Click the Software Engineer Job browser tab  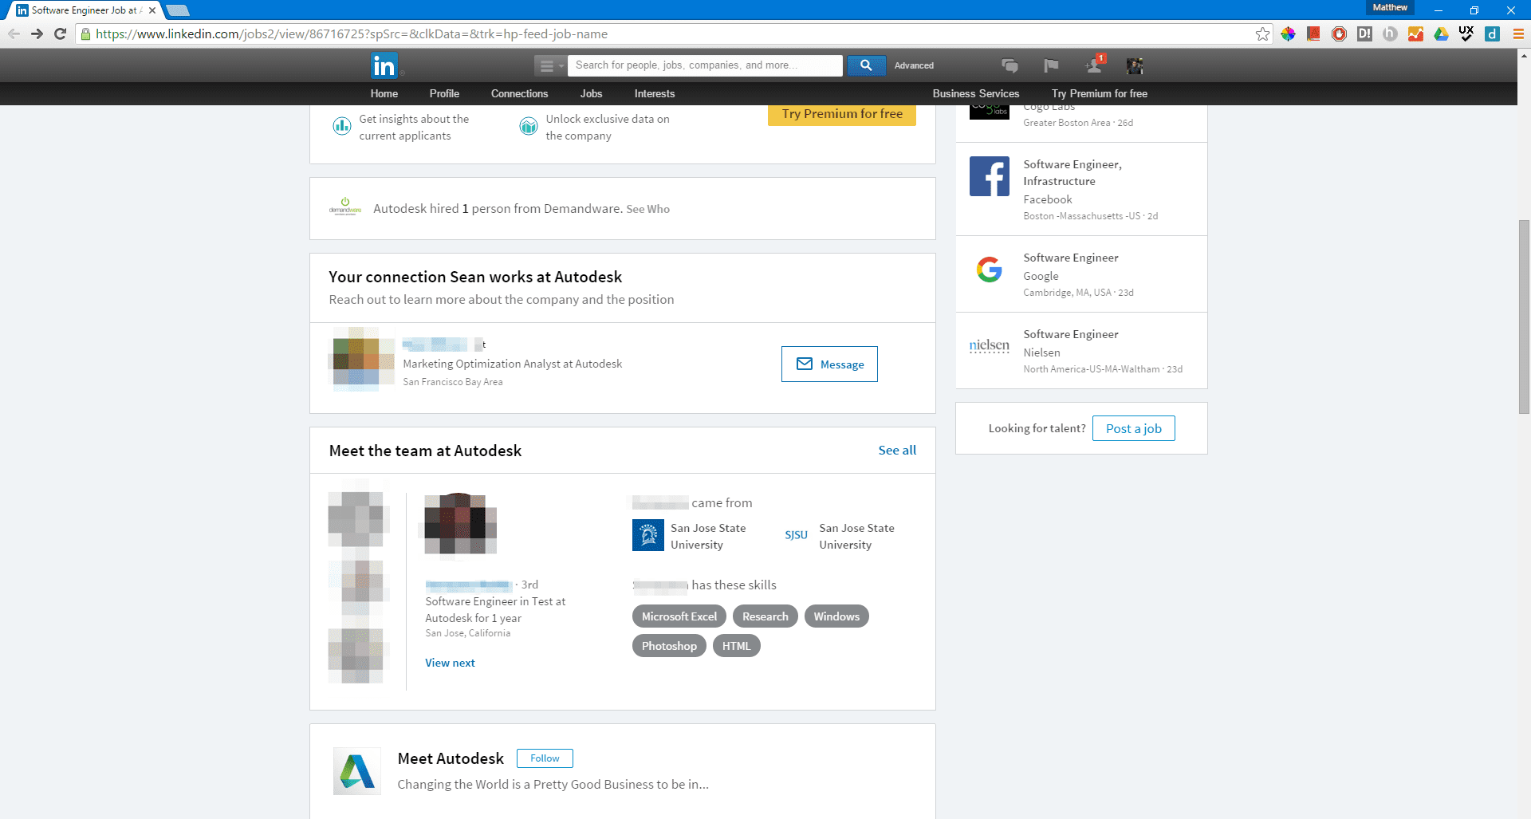[84, 10]
